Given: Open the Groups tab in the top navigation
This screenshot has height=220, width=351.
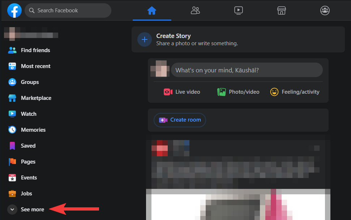Looking at the screenshot, I should point(325,10).
